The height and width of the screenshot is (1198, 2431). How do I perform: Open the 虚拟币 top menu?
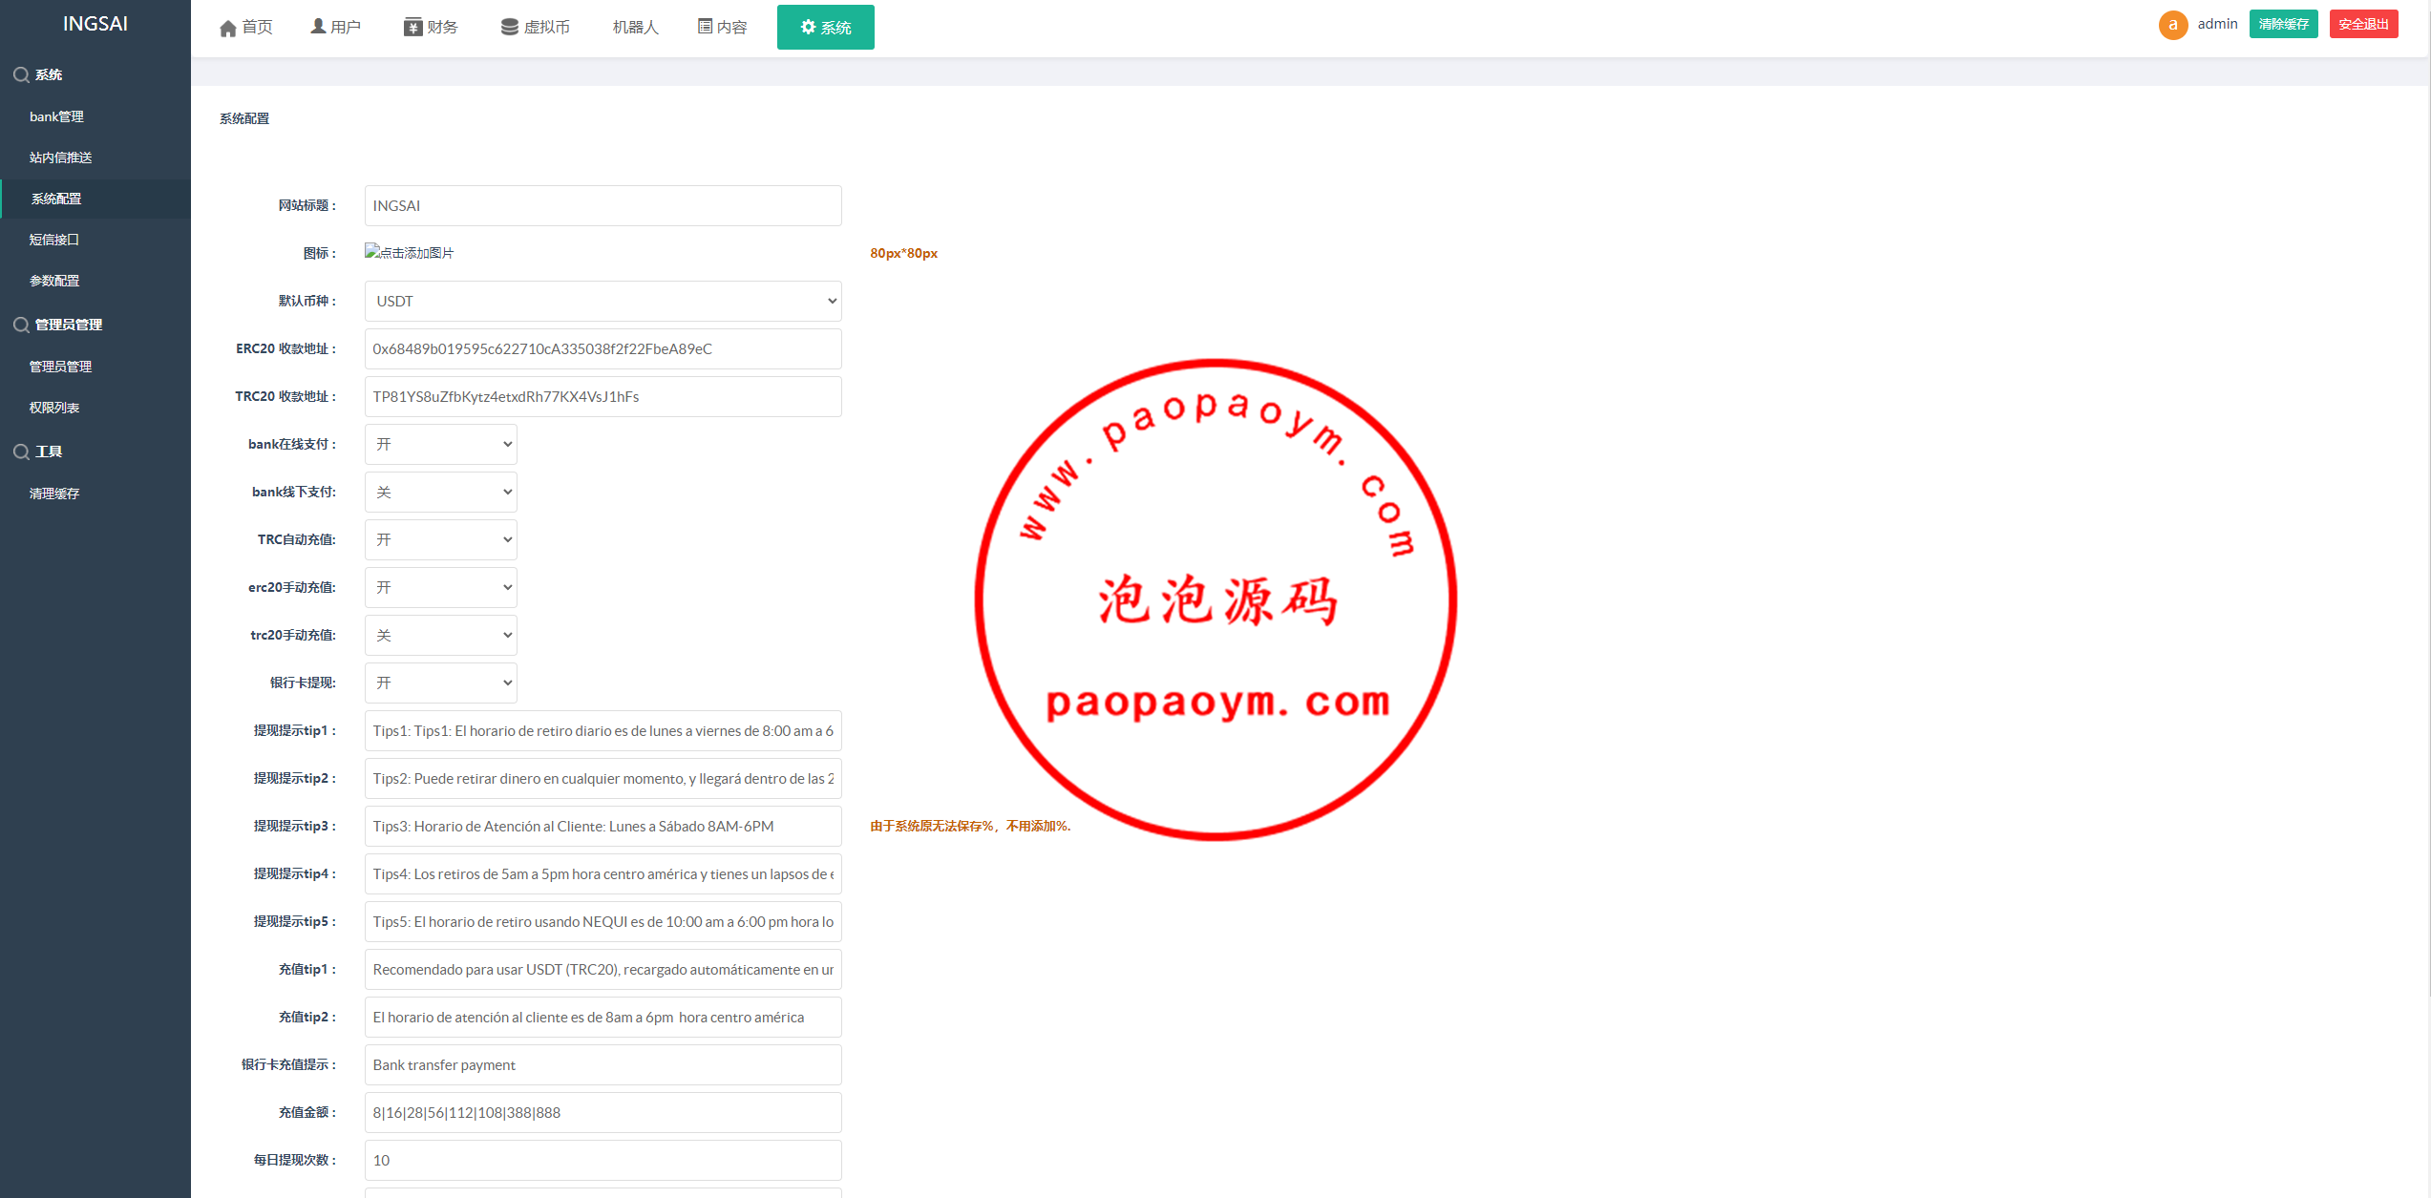pyautogui.click(x=535, y=27)
